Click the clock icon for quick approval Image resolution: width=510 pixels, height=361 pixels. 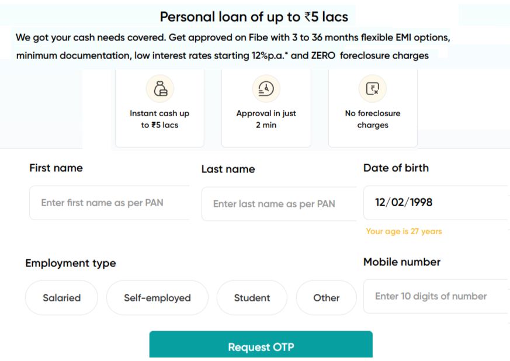pos(266,89)
